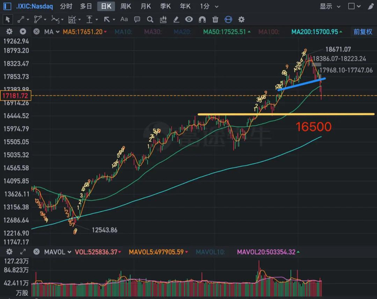The image size is (377, 299).
Task: Select the polygon shape drawing tool
Action: 38,19
